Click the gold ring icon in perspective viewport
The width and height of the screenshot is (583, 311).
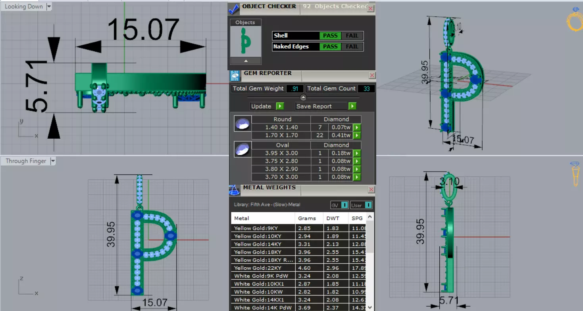575,19
